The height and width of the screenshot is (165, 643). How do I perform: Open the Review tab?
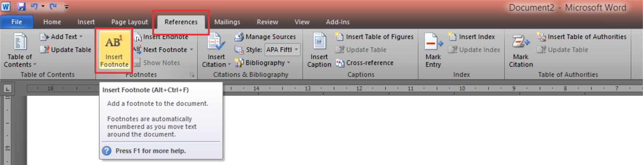coord(267,22)
